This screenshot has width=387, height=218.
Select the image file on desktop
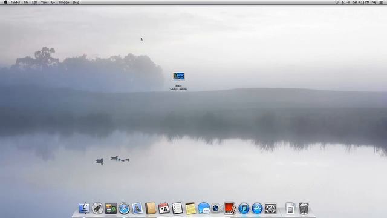point(178,76)
